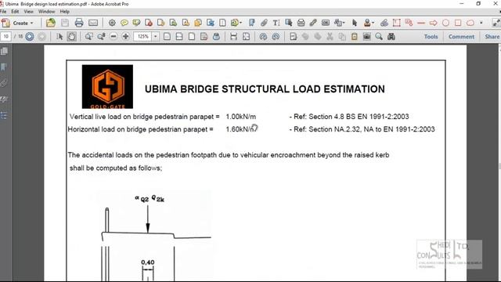Open the Window menu

pyautogui.click(x=47, y=12)
